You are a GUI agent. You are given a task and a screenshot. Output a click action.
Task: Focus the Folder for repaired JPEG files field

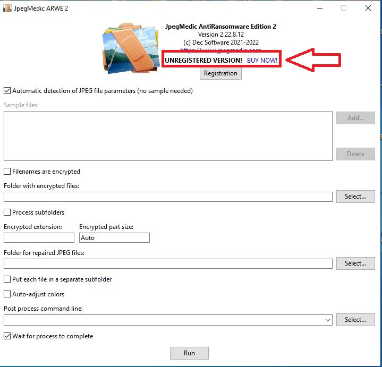coord(168,264)
